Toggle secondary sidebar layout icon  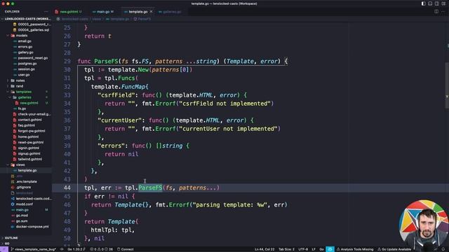pos(436,3)
